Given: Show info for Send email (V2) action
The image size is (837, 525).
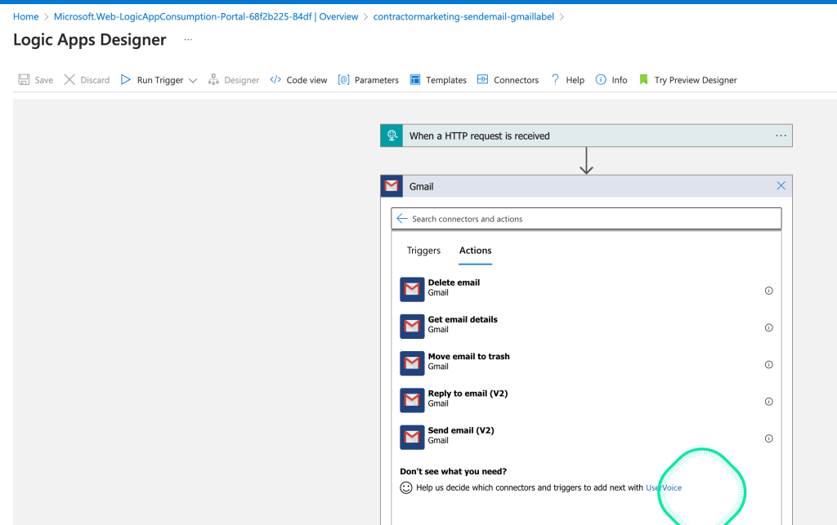Looking at the screenshot, I should click(x=768, y=438).
